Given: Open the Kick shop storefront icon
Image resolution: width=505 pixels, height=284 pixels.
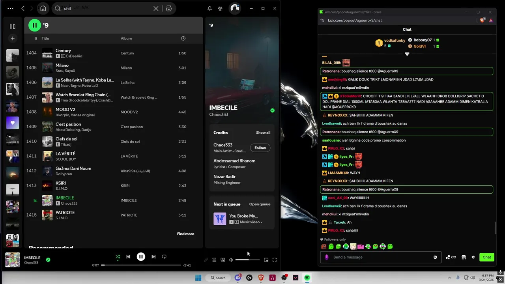Looking at the screenshot, I should pos(464,257).
